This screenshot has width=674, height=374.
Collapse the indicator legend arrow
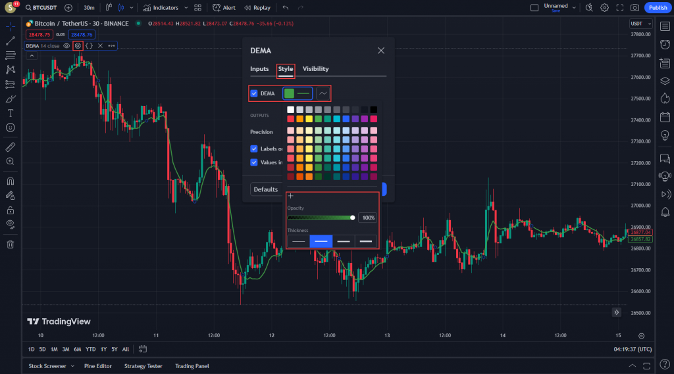[x=32, y=55]
